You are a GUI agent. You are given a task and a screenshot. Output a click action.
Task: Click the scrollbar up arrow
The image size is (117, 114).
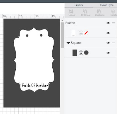click(62, 20)
